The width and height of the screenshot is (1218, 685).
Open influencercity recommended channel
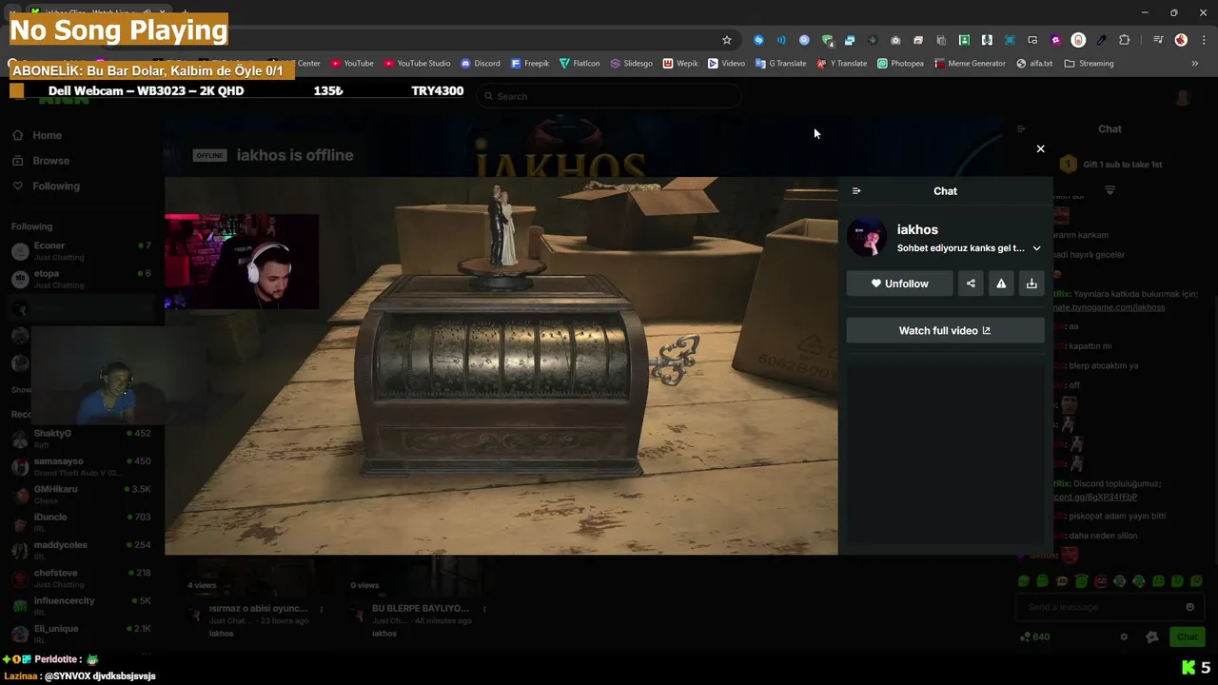(80, 606)
